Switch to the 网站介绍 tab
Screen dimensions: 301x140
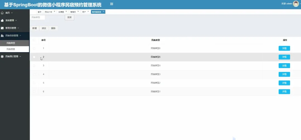tap(48, 12)
